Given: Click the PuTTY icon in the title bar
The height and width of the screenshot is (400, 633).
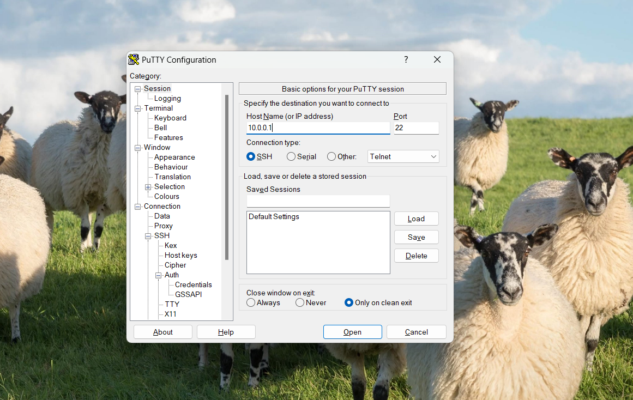Looking at the screenshot, I should coord(132,59).
